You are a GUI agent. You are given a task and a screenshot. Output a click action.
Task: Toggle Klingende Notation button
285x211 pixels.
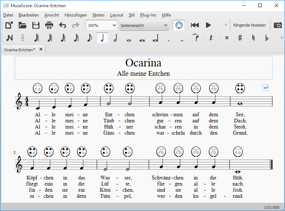click(249, 25)
